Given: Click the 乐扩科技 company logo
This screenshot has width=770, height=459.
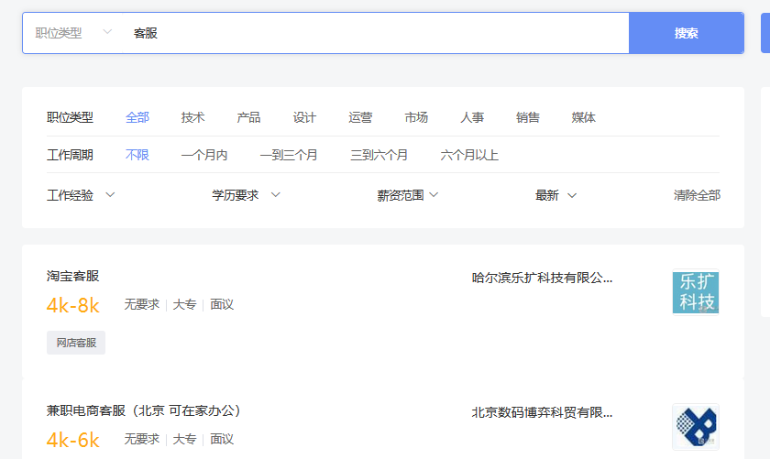Looking at the screenshot, I should 696,292.
